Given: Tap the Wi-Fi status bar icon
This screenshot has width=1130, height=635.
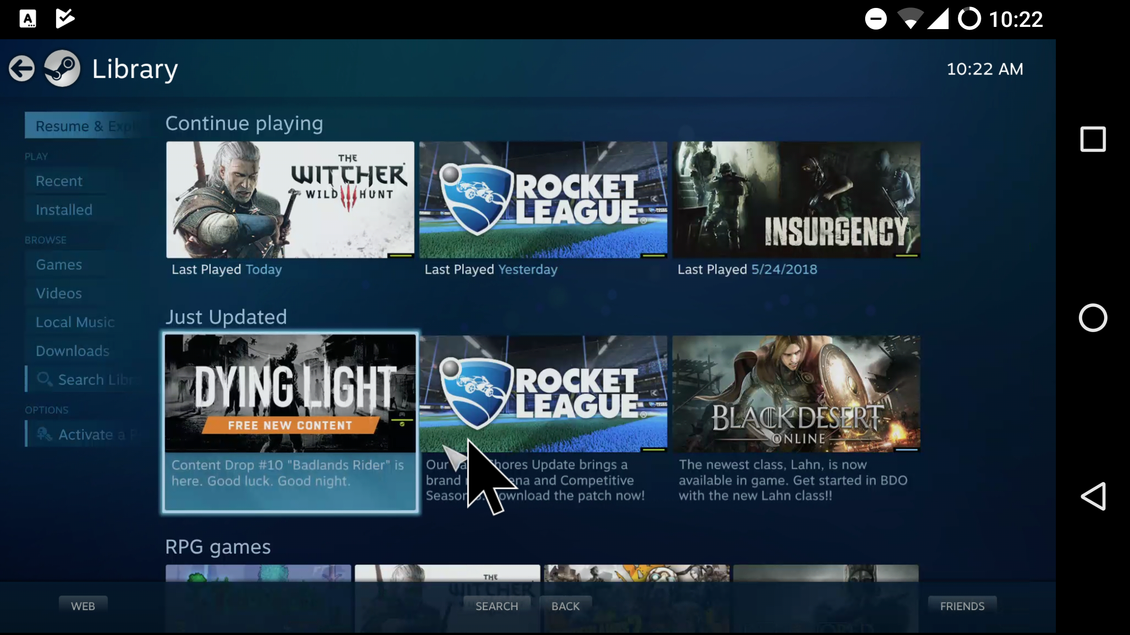Looking at the screenshot, I should tap(910, 19).
